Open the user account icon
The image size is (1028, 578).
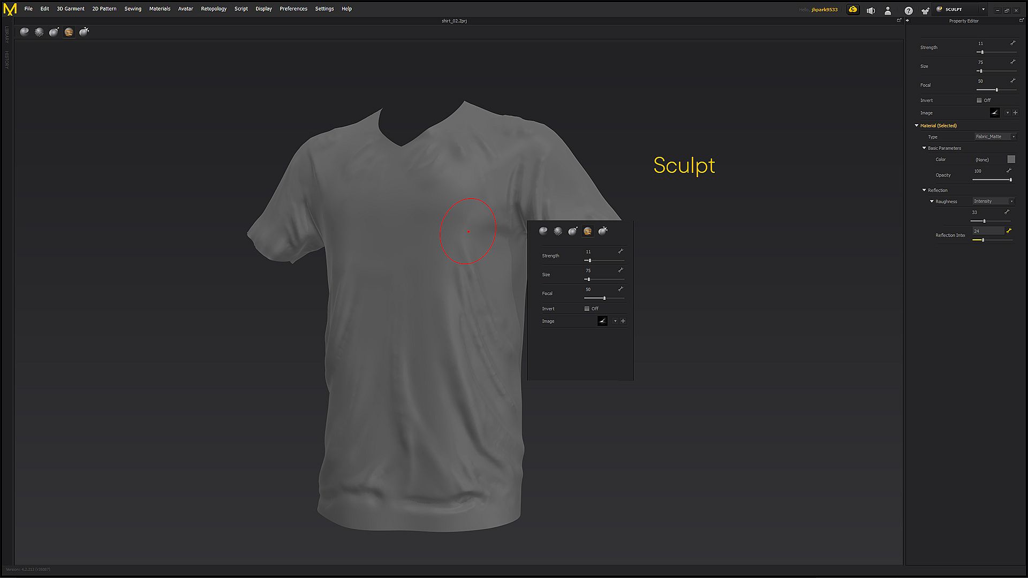pyautogui.click(x=888, y=10)
